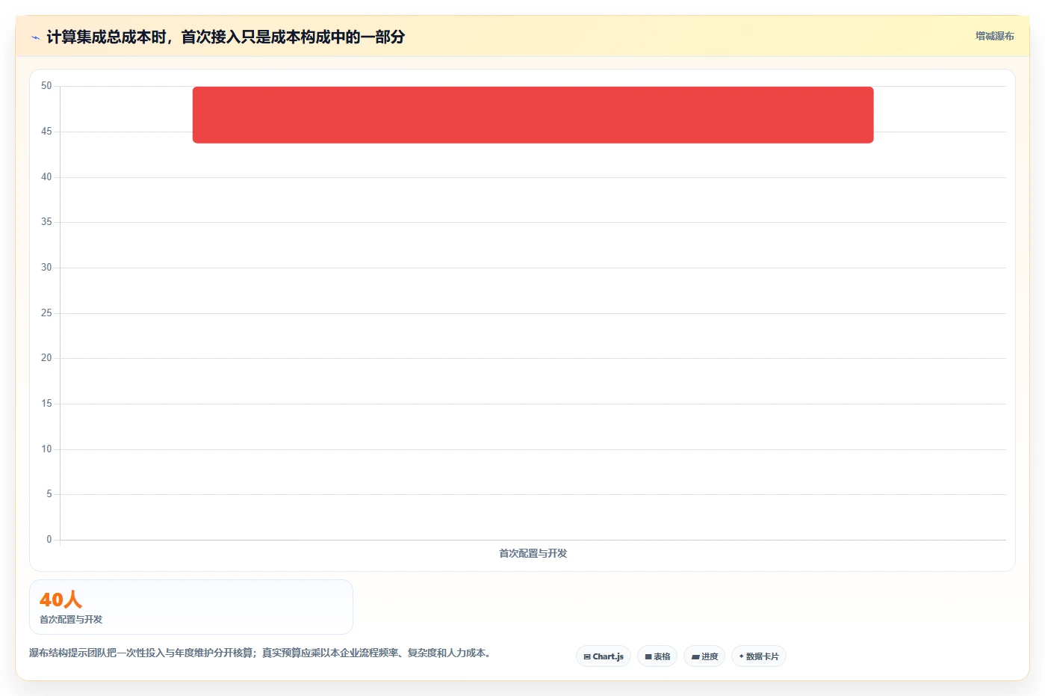This screenshot has width=1045, height=696.
Task: Click the lightning icon beside the title
Action: [x=35, y=37]
